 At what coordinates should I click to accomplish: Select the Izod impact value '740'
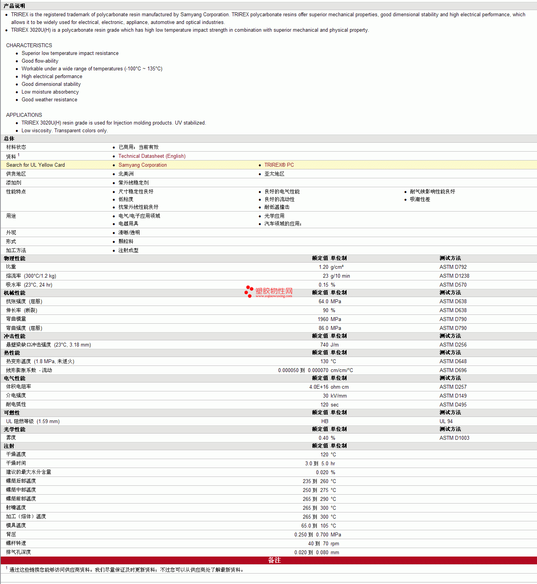324,345
